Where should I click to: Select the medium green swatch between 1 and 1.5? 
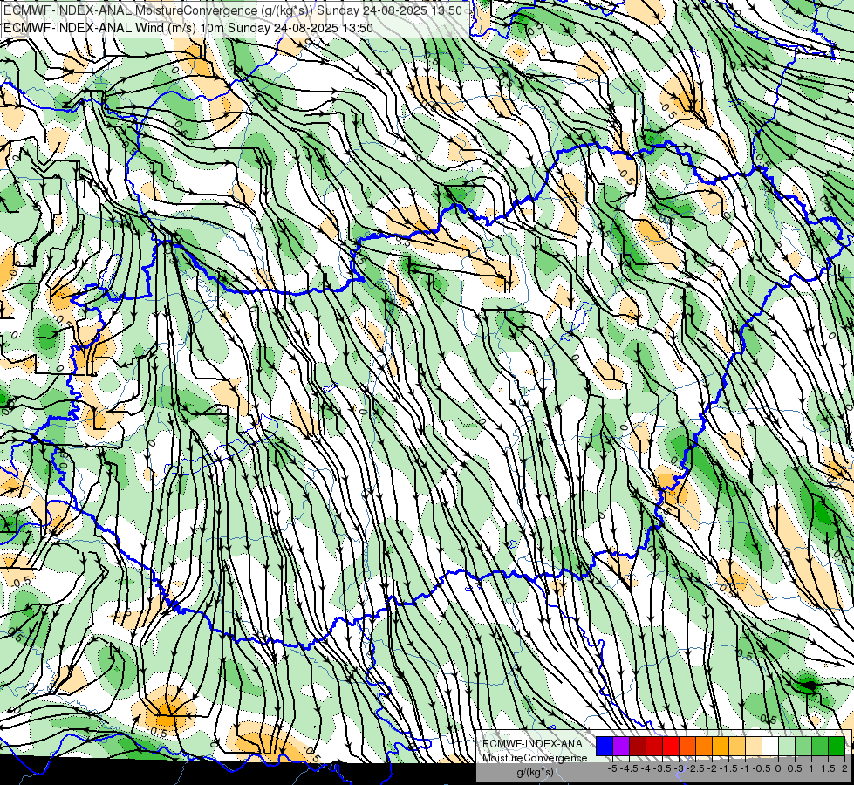click(x=820, y=747)
